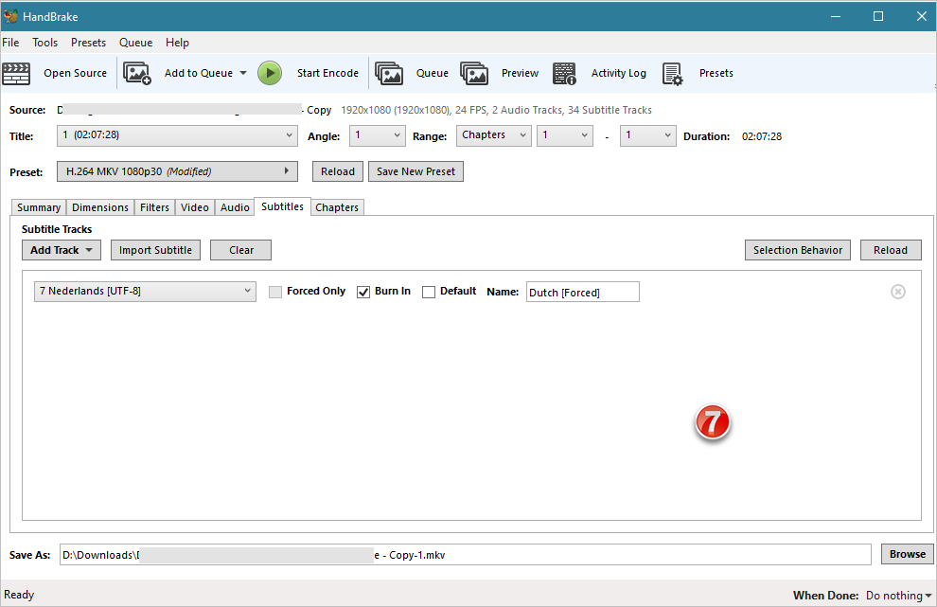
Task: Switch to the Filters tab
Action: (x=155, y=207)
